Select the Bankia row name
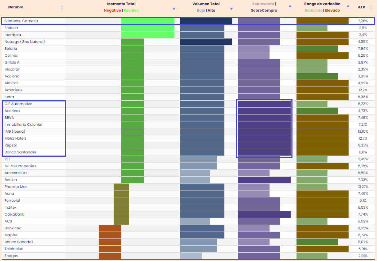The image size is (377, 261). click(x=11, y=180)
